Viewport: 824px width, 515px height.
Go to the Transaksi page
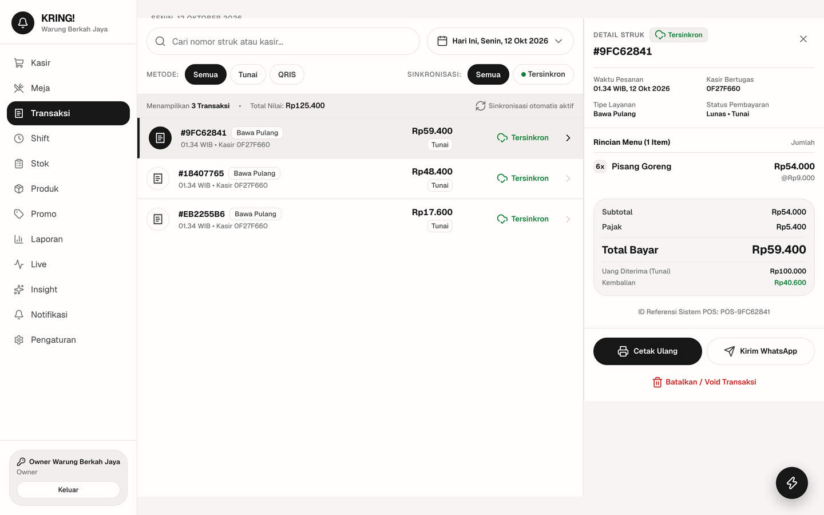tap(68, 113)
